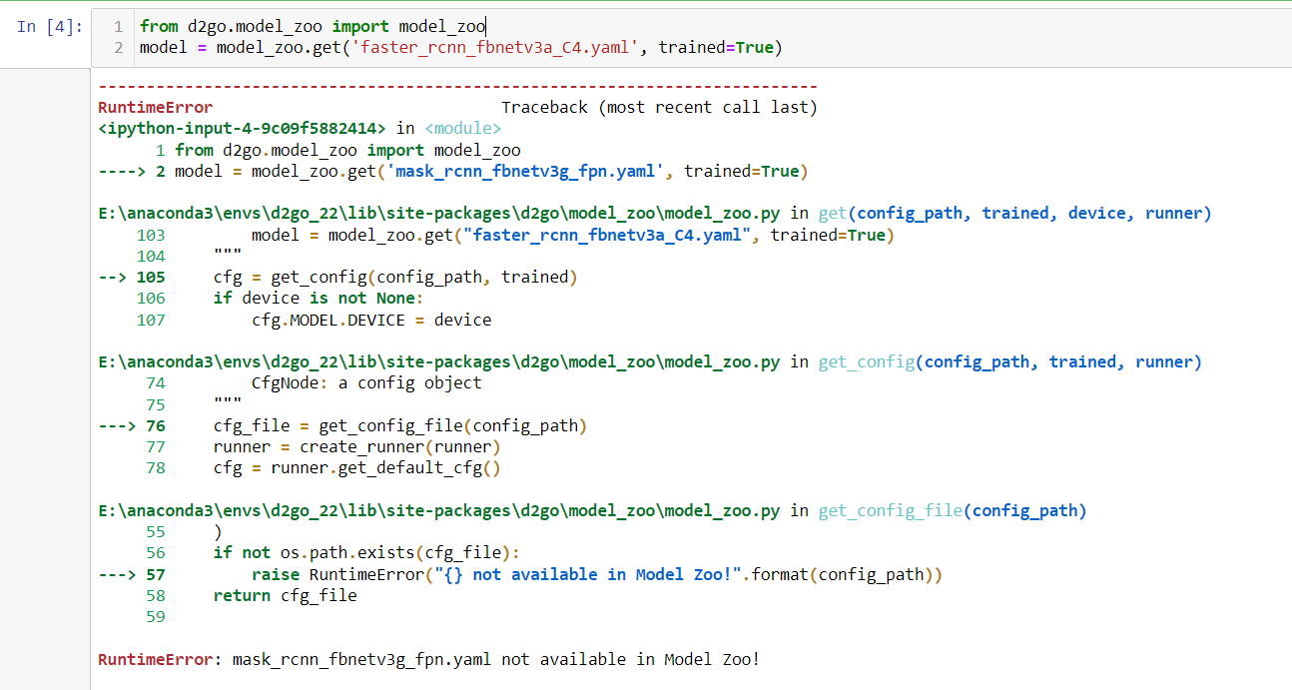Click the get_config function name header
The image size is (1292, 690).
(866, 361)
